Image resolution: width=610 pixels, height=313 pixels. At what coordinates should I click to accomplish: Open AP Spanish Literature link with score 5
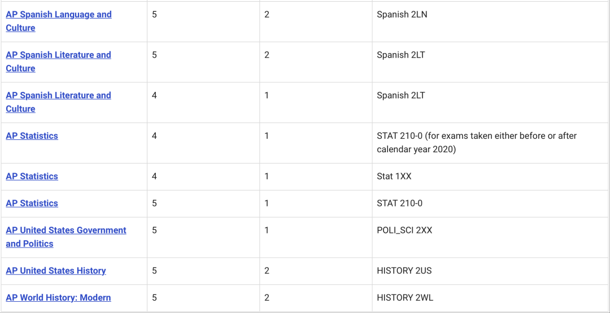click(x=58, y=61)
